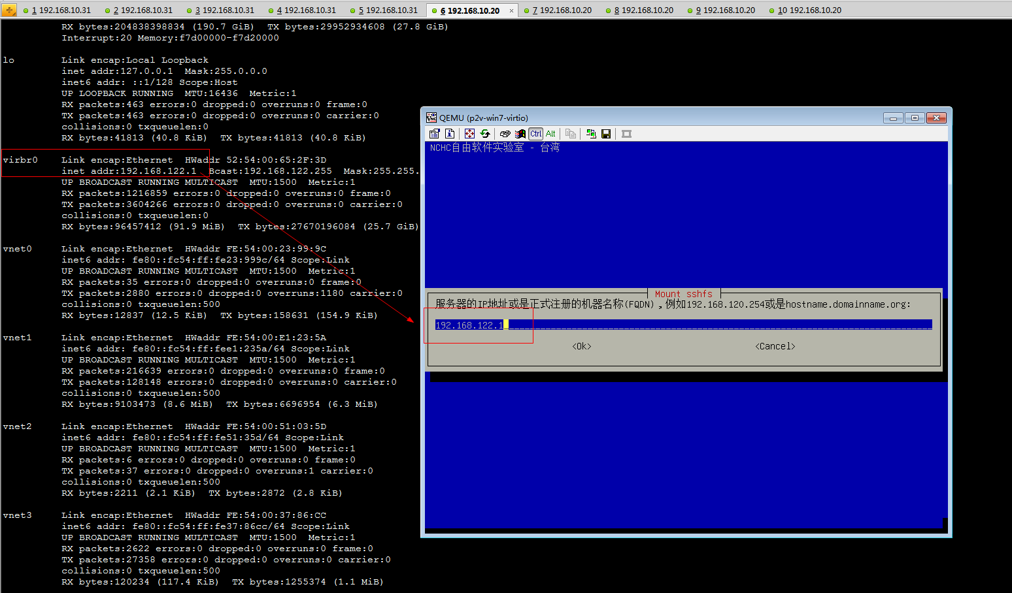Toggle full-screen mode icon in QEMU toolbar
Viewport: 1012px width, 593px height.
point(469,134)
